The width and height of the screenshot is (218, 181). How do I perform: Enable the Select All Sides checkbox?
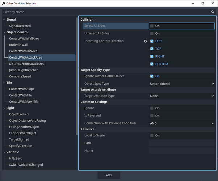pos(152,26)
